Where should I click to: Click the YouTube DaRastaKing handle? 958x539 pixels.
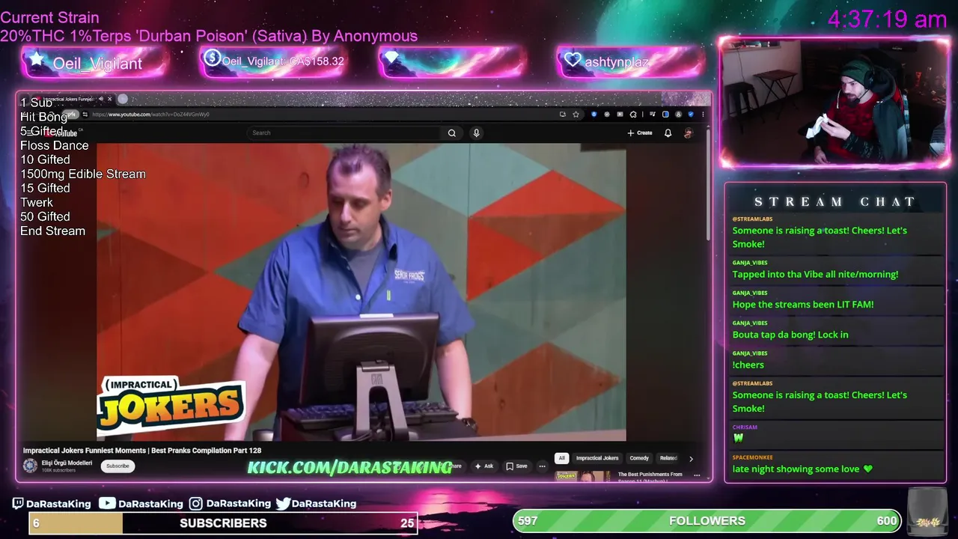point(150,504)
